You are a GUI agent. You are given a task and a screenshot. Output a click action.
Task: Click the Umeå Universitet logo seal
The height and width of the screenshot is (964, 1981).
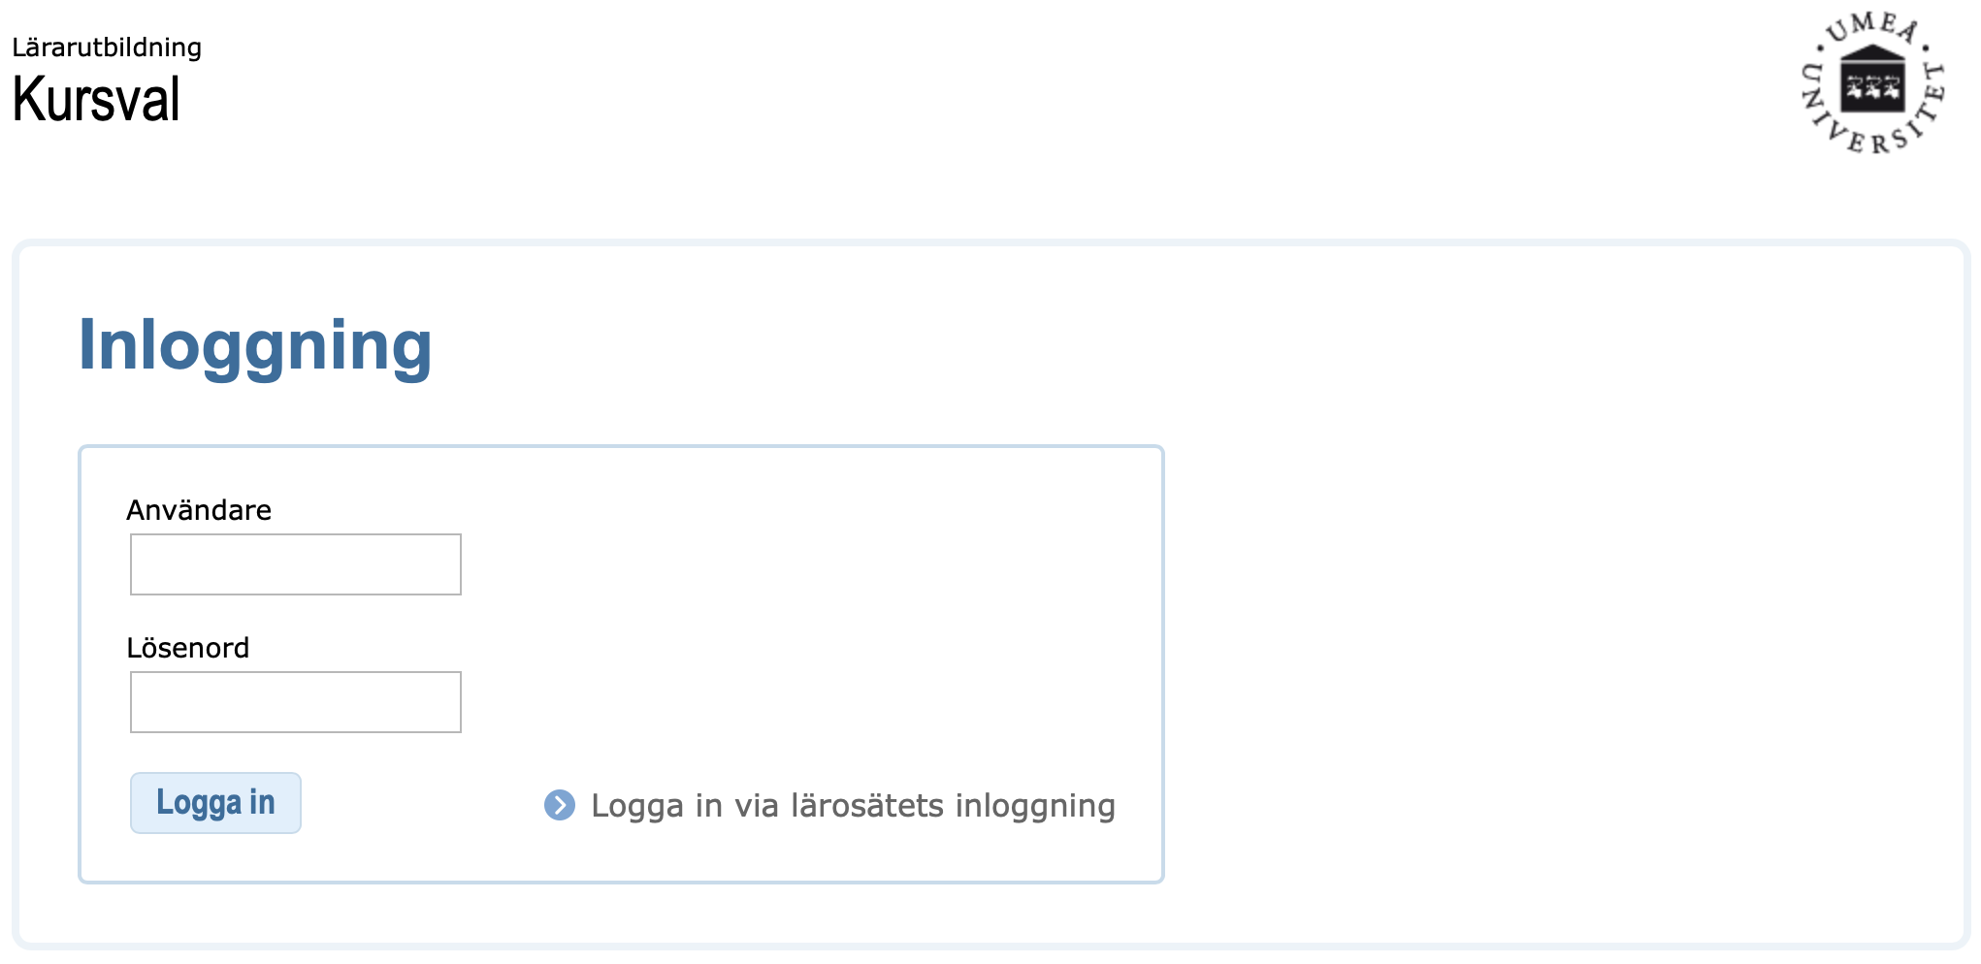1872,83
